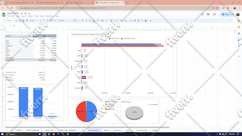
Task: Open the Format menu
Action: pos(30,16)
